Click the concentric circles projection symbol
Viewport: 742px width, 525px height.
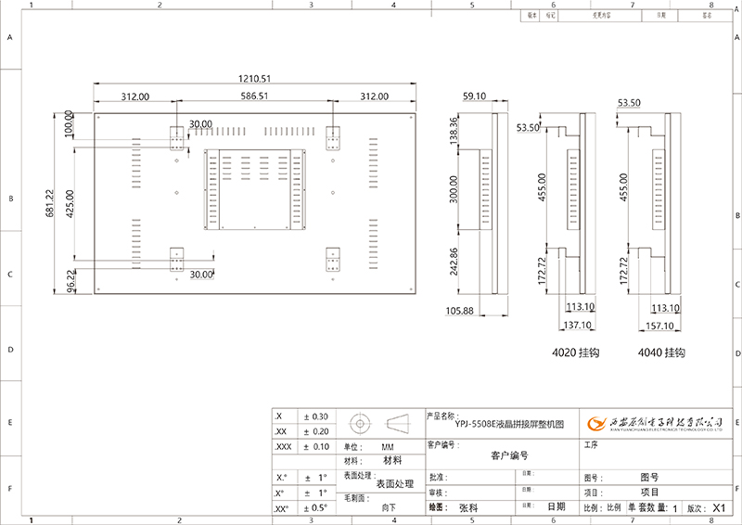point(359,424)
